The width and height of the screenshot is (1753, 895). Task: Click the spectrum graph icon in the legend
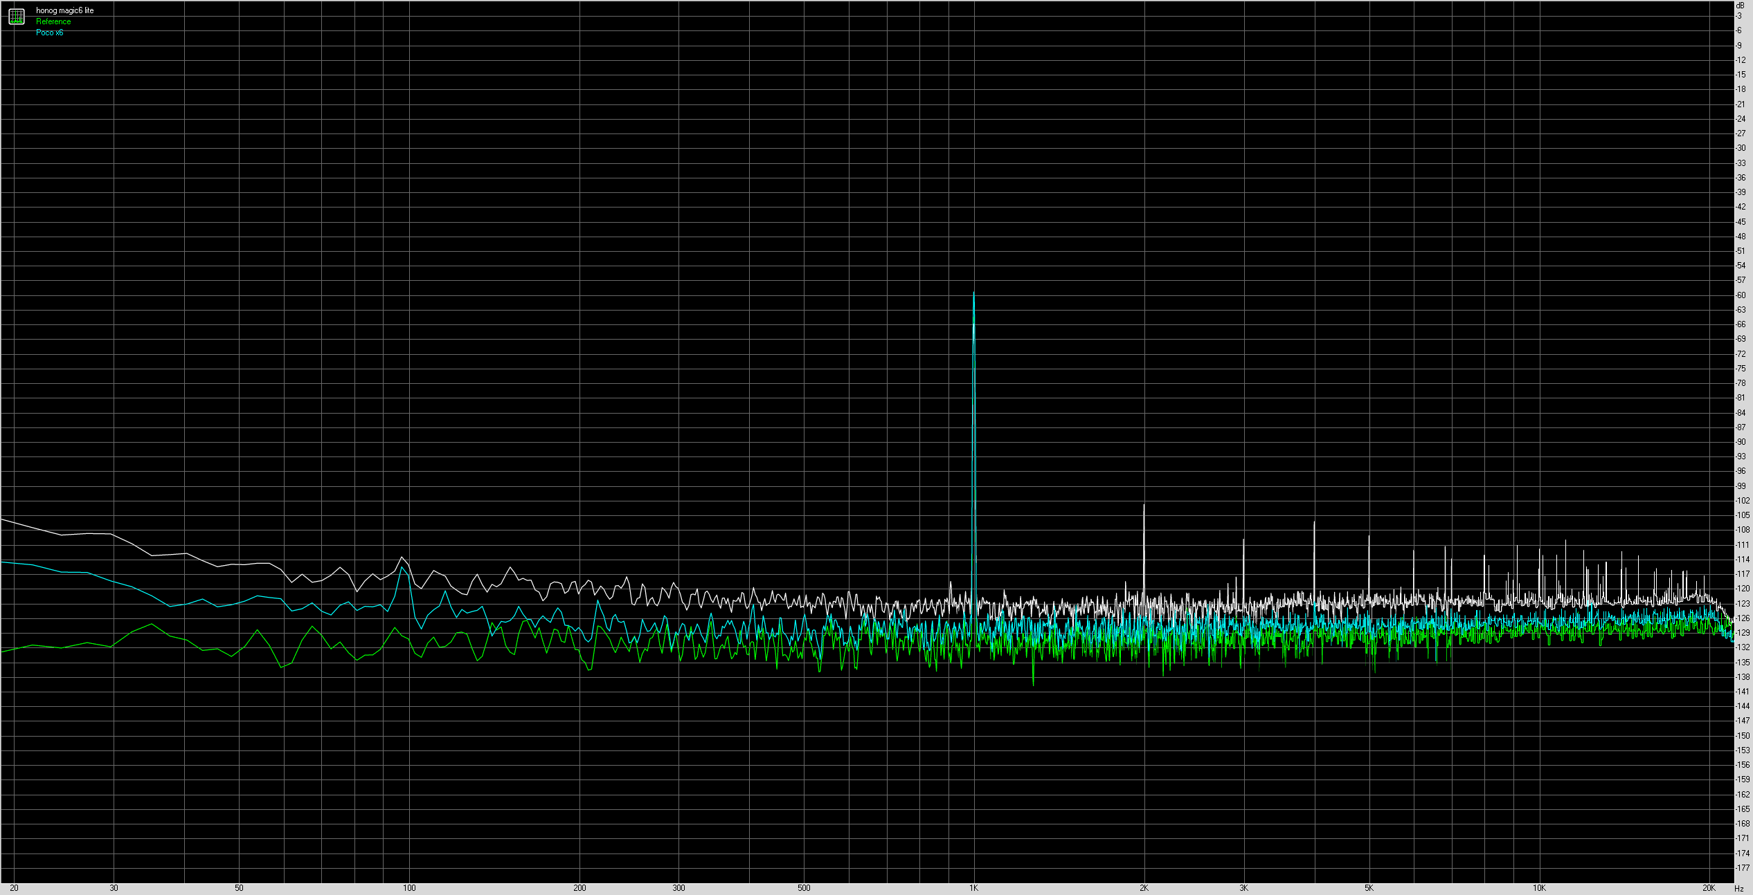(17, 16)
